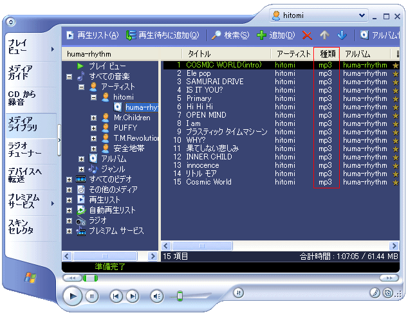Viewport: 408px width, 315px height.
Task: Click the Play button
Action: coord(73,296)
